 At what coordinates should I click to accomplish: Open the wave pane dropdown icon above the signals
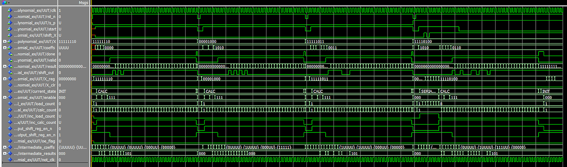point(5,3)
